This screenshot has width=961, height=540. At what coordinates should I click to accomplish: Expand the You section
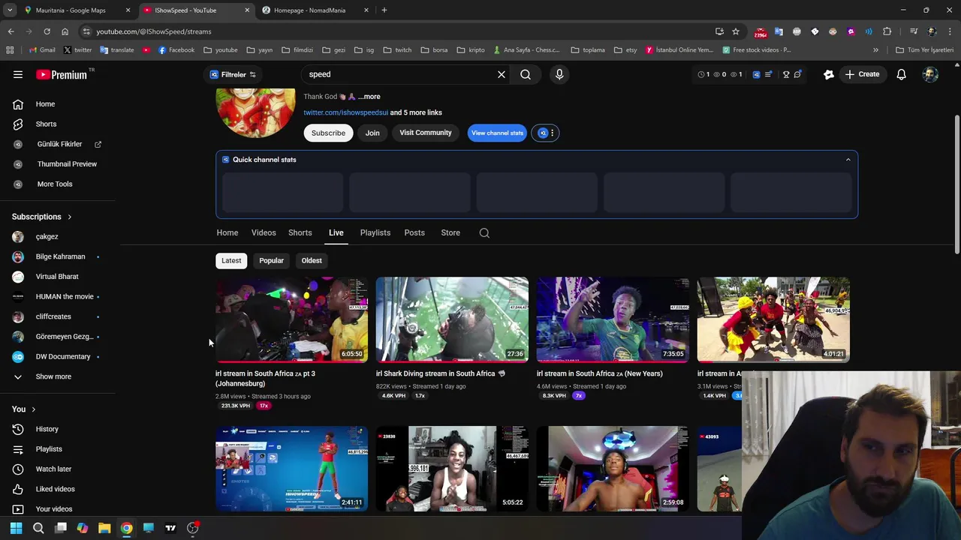[x=24, y=409]
